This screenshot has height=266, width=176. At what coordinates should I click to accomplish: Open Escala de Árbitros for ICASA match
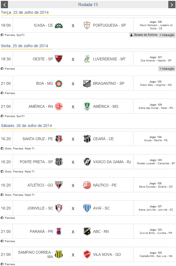[x=144, y=35]
